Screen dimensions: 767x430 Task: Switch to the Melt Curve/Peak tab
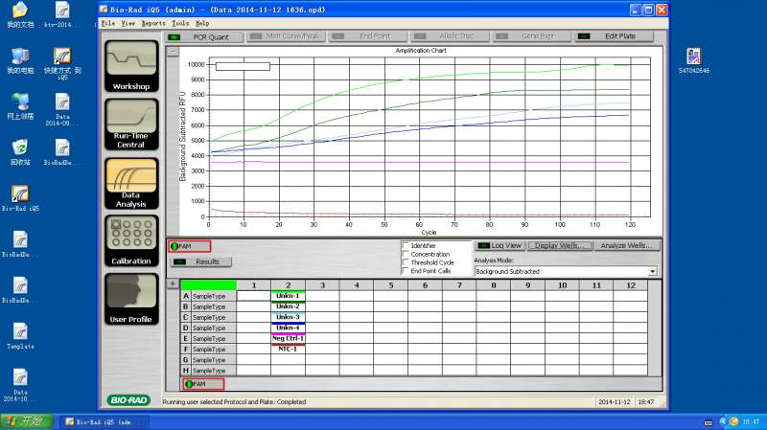point(286,36)
